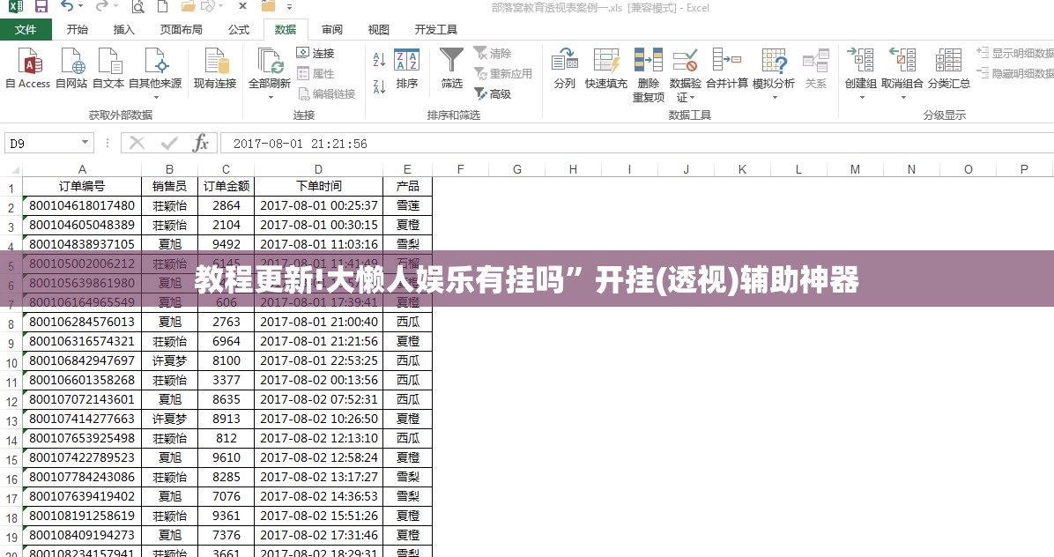
Task: Select cell 2017-08-01 21:21:56
Action: pos(319,341)
